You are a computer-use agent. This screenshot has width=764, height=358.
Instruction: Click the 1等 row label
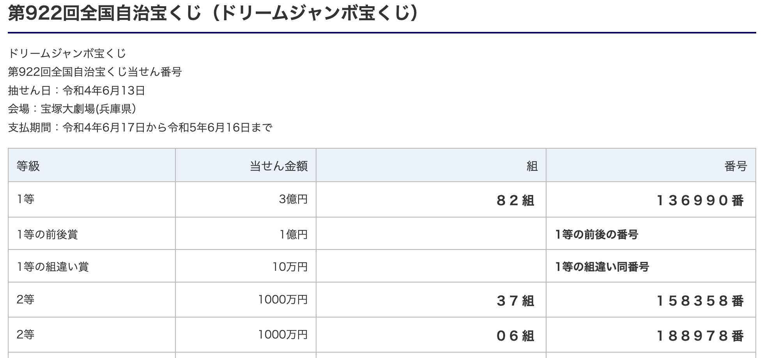25,199
